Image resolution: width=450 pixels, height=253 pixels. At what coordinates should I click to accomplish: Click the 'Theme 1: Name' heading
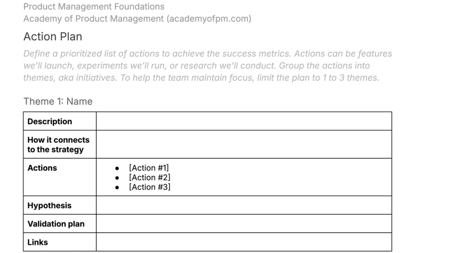click(x=58, y=102)
